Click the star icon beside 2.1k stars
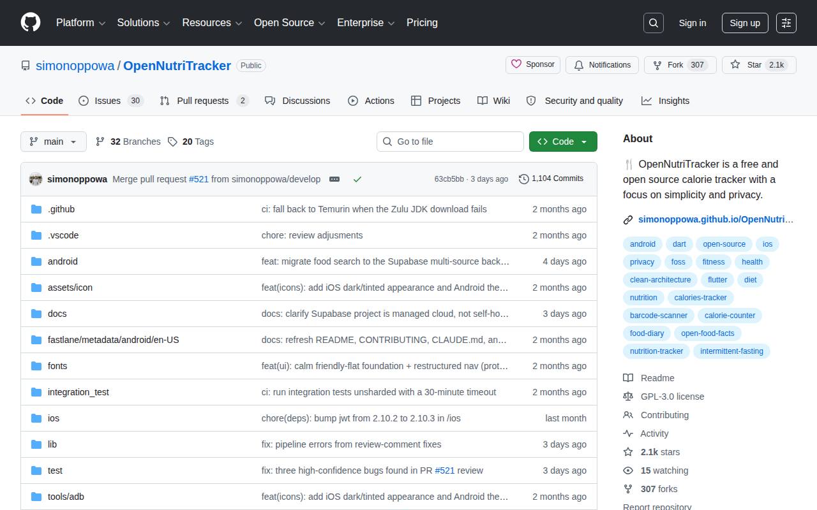The height and width of the screenshot is (510, 817). coord(628,452)
